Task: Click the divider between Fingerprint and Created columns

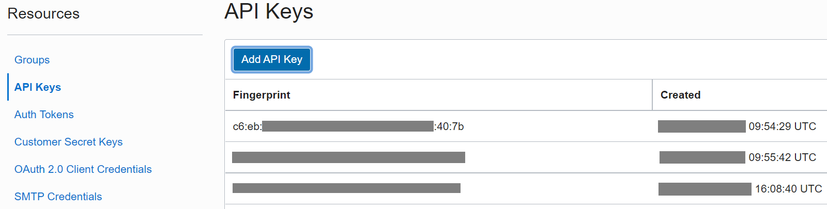Action: click(652, 95)
